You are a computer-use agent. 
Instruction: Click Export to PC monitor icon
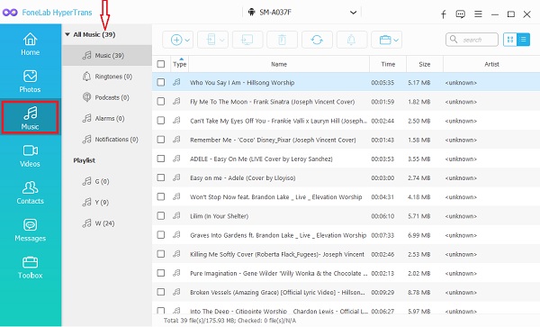pos(247,40)
